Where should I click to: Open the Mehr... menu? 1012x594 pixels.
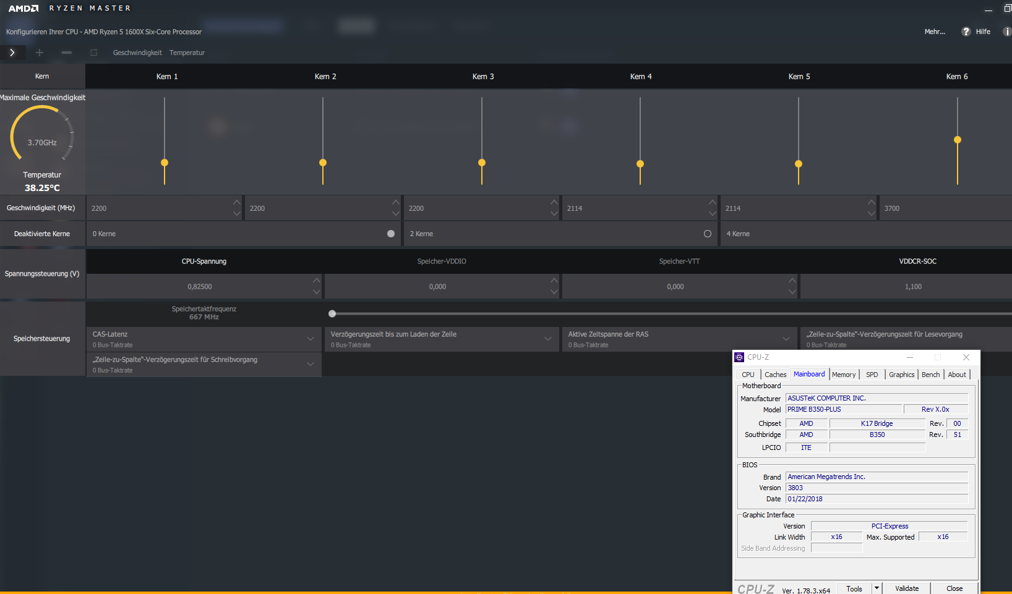[935, 32]
